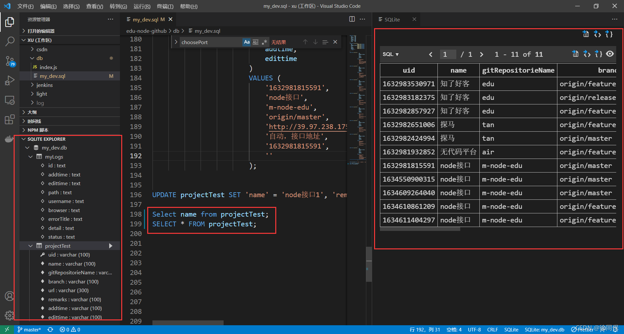
Task: Open the 查看(V) menu
Action: click(95, 6)
